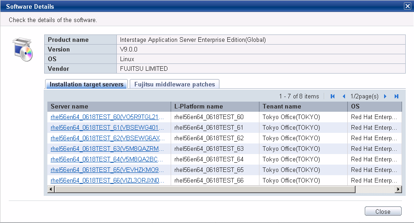This screenshot has height=223, width=414.
Task: Click the Close button
Action: click(x=383, y=212)
